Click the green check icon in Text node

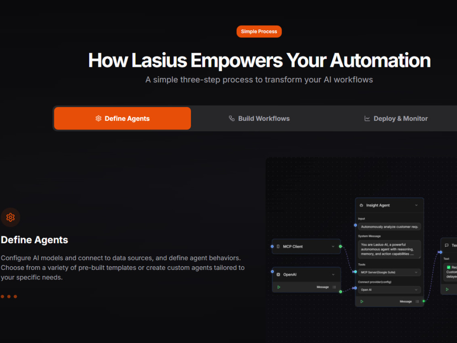coord(449,267)
